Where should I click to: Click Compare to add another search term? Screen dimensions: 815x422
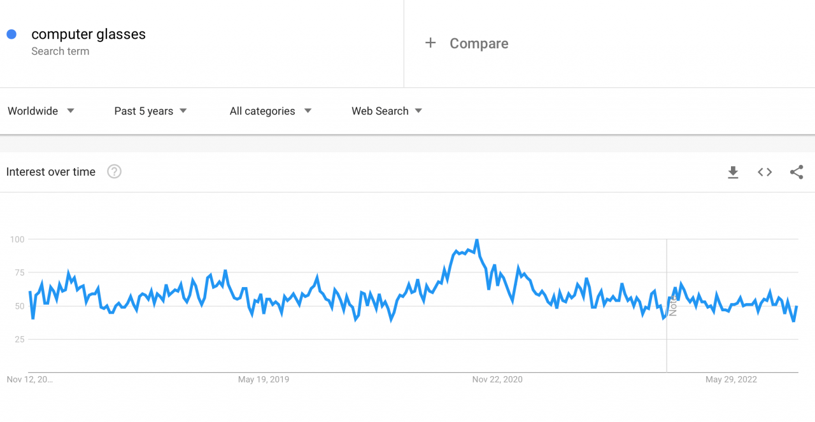[x=479, y=43]
